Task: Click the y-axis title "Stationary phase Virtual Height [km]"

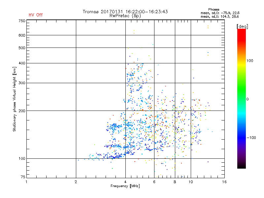Action: click(14, 99)
